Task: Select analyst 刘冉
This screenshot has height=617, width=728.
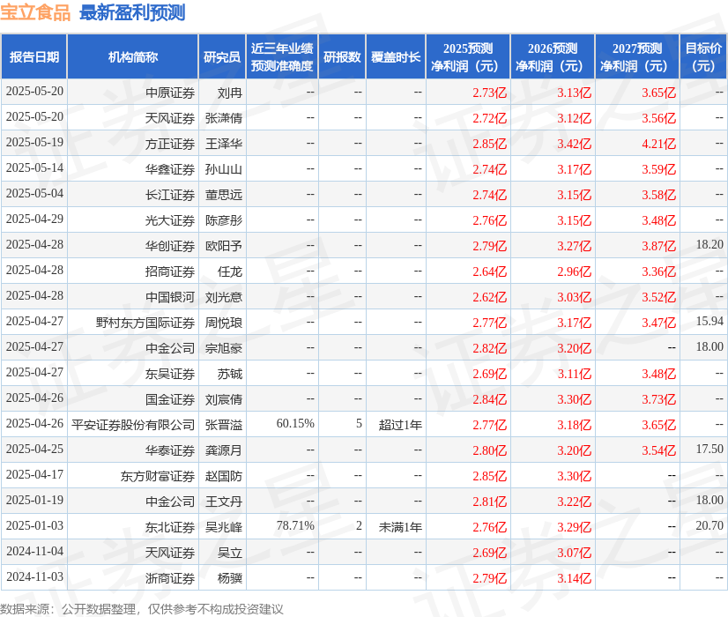Action: [230, 93]
